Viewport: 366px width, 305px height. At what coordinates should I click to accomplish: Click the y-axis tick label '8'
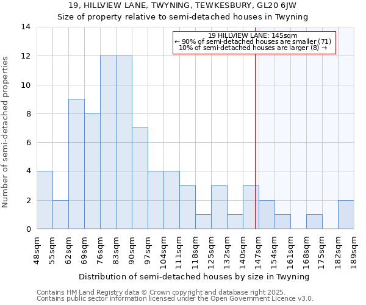pos(29,114)
